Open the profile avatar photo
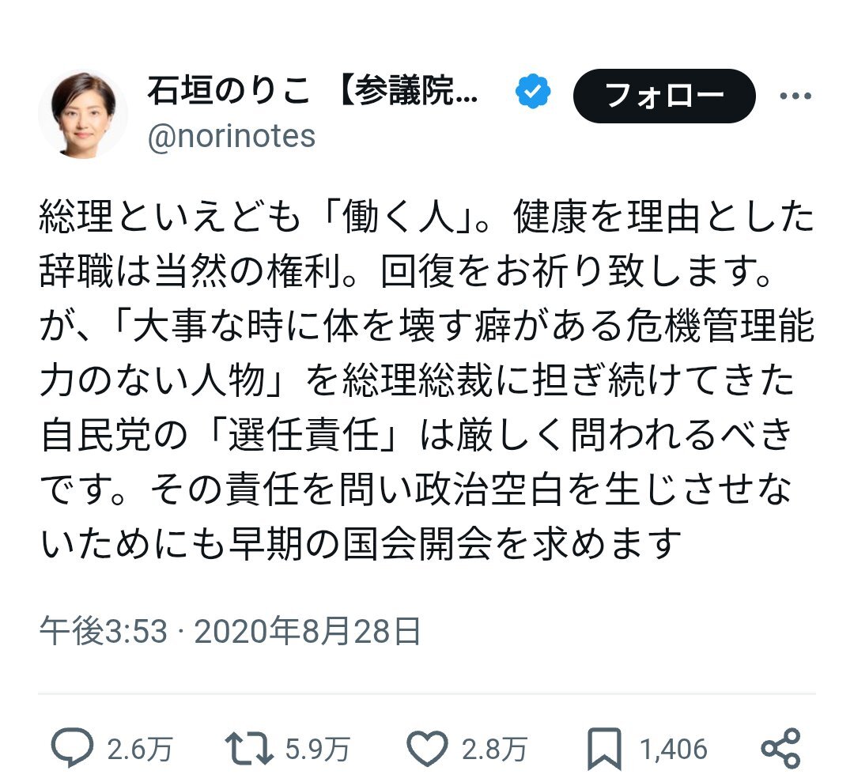This screenshot has height=782, width=854. coord(83,114)
